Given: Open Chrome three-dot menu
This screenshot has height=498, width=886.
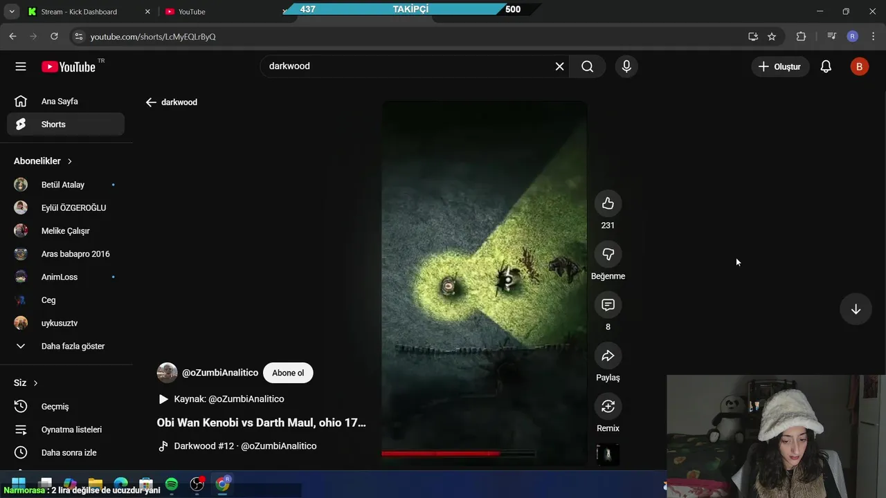Looking at the screenshot, I should tap(873, 37).
